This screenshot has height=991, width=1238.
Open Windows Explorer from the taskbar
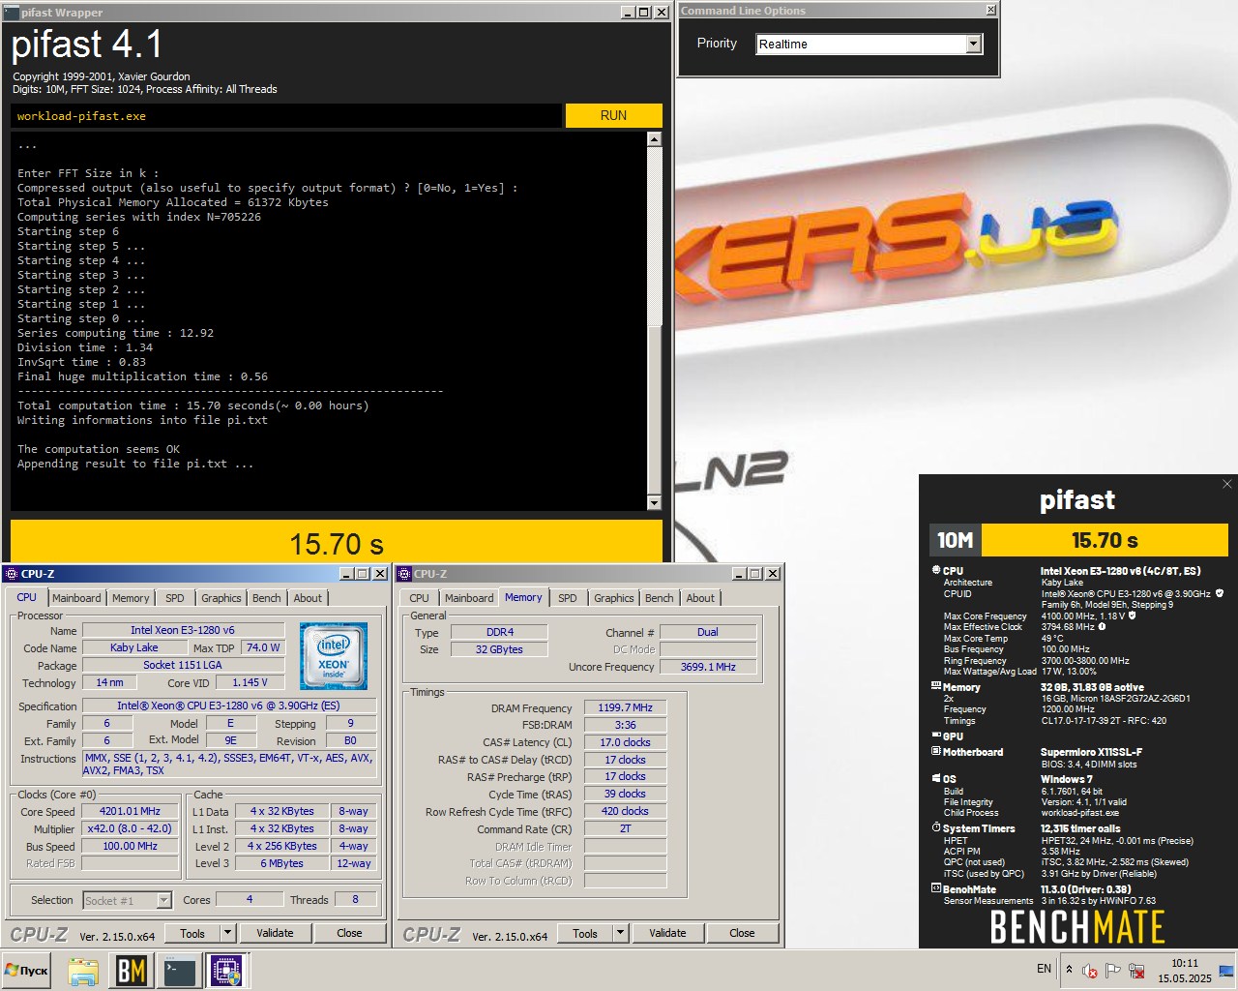83,971
